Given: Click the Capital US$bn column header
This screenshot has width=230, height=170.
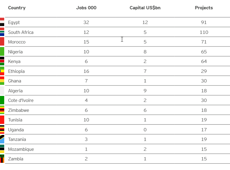Looking at the screenshot, I should click(x=145, y=8).
